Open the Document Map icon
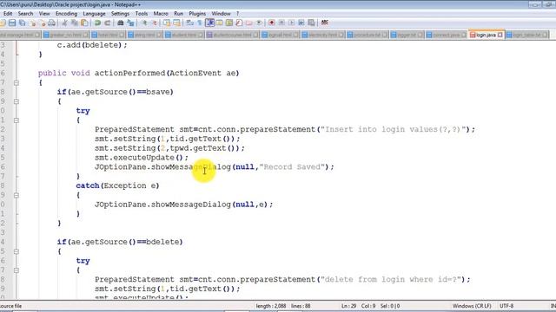The width and height of the screenshot is (556, 312). pyautogui.click(x=229, y=23)
